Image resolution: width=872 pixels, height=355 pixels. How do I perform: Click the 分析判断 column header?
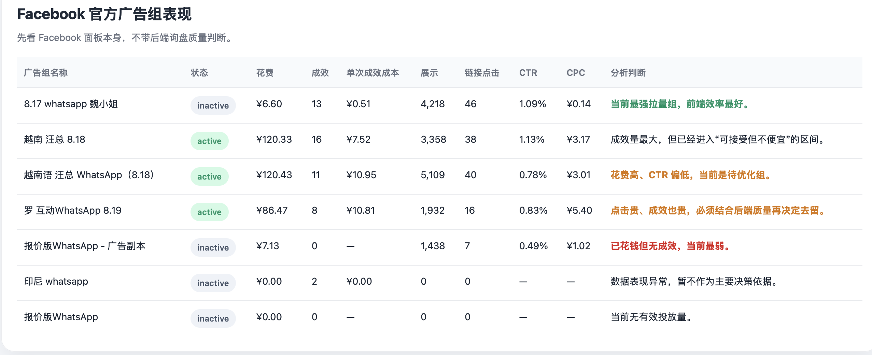tap(628, 73)
